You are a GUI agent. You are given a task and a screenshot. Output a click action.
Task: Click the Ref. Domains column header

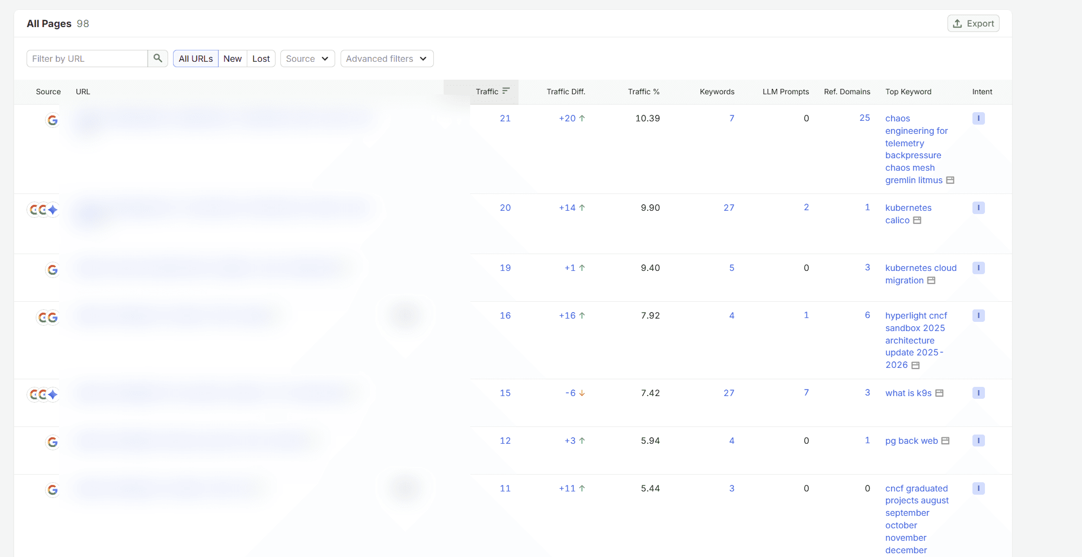[x=847, y=92]
